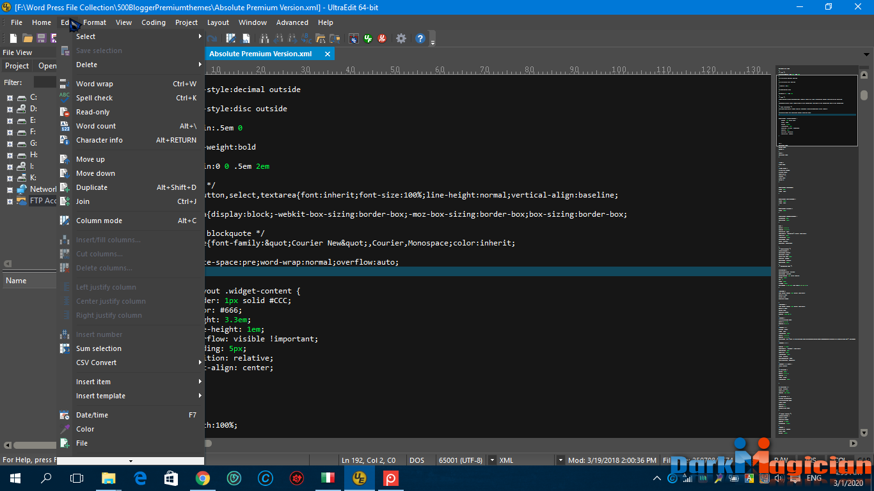Click the Filter input field
The height and width of the screenshot is (491, 874).
pos(45,82)
